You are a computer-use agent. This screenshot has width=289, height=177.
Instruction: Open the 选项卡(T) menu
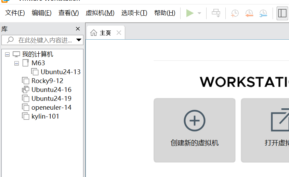pos(134,13)
